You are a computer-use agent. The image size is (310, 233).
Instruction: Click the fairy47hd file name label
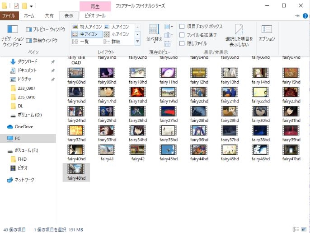(291, 158)
